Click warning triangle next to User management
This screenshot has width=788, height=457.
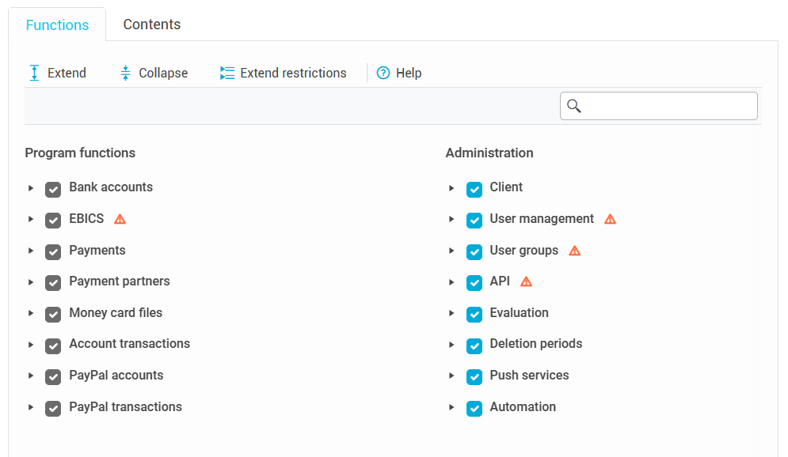click(x=610, y=219)
